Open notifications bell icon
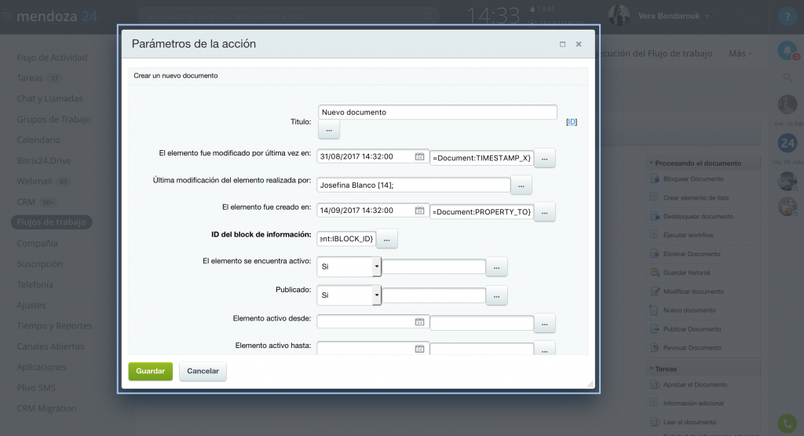804x436 pixels. (787, 50)
